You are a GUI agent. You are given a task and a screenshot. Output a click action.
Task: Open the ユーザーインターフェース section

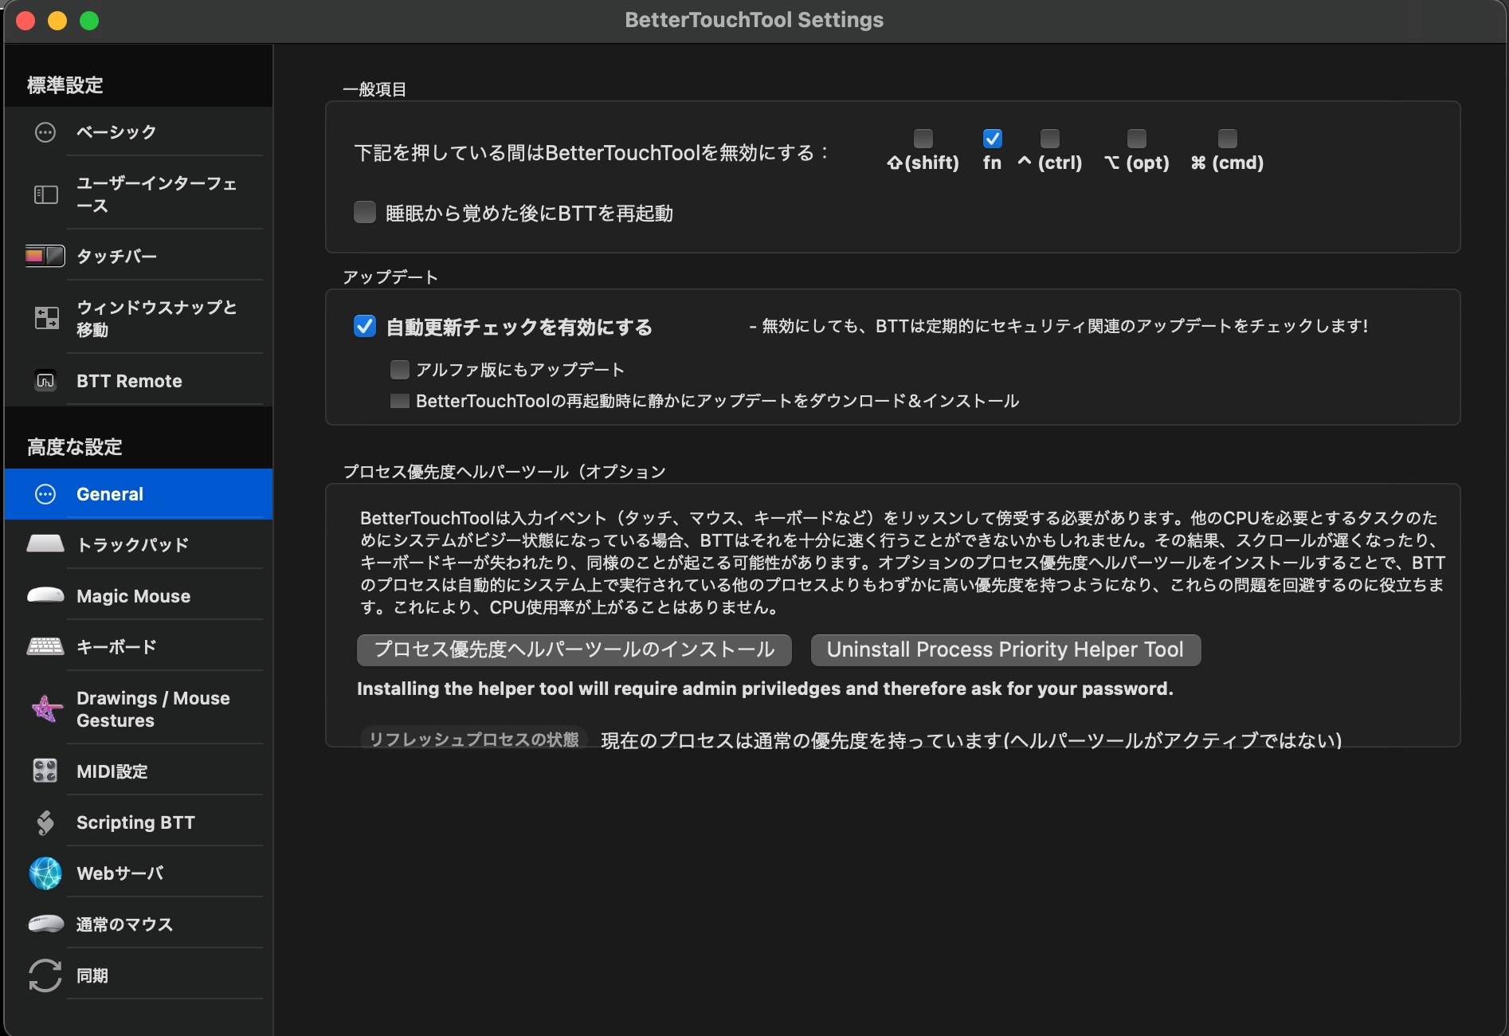click(x=139, y=194)
